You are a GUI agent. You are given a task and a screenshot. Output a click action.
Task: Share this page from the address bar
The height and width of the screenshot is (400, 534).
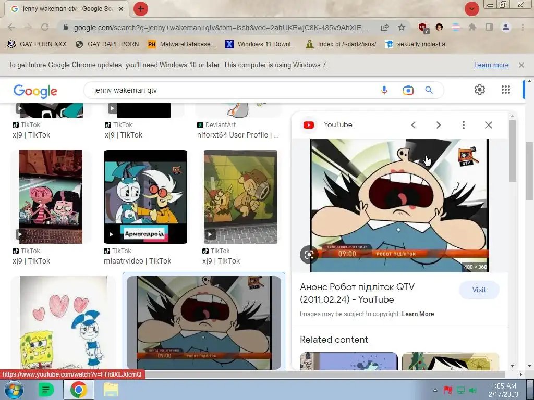385,27
